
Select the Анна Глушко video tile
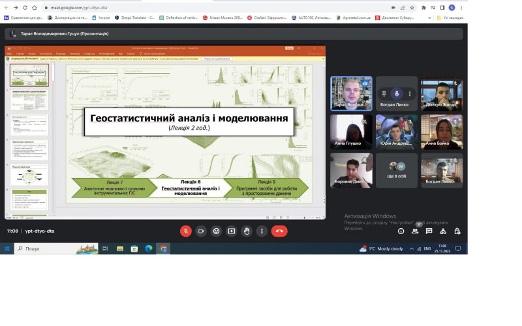pos(351,132)
